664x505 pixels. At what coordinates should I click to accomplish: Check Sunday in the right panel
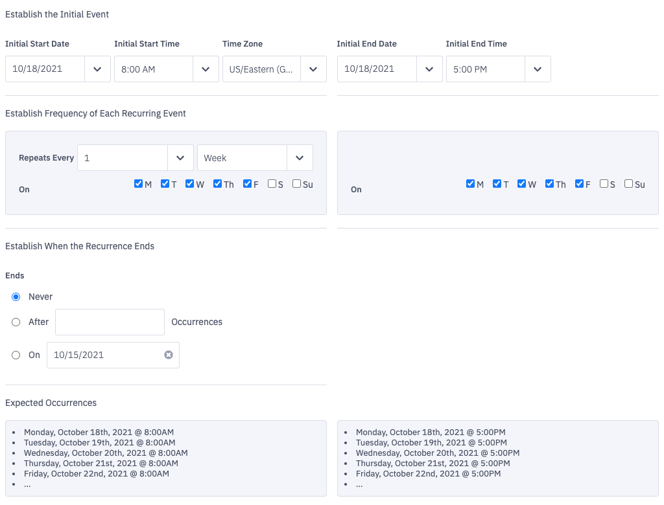point(628,184)
